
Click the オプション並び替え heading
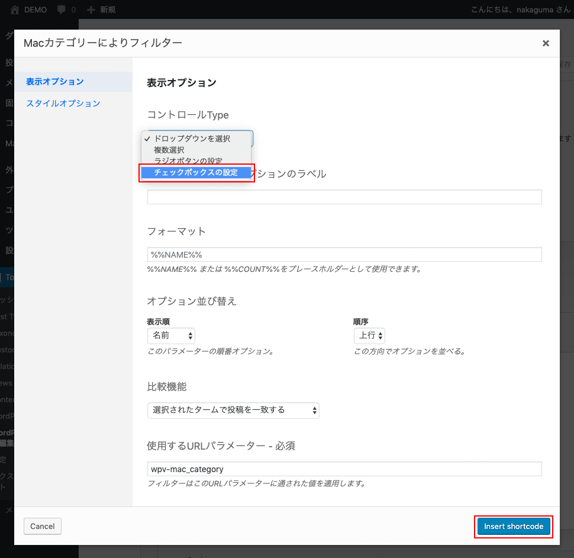coord(192,301)
